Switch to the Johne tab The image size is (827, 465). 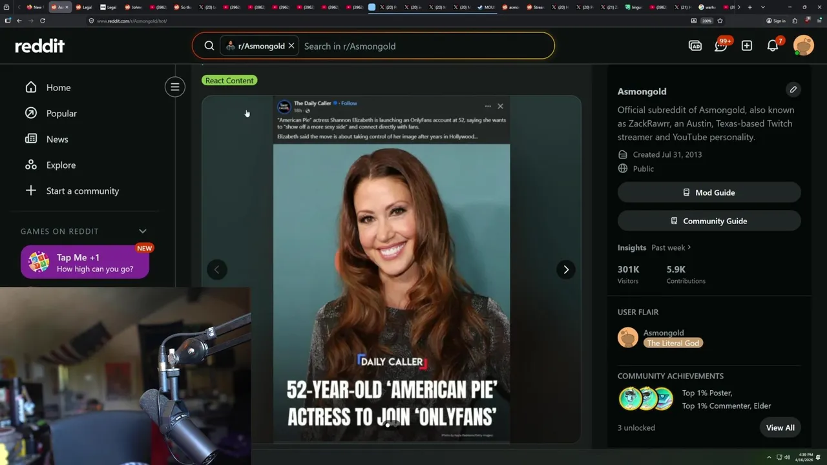[134, 7]
